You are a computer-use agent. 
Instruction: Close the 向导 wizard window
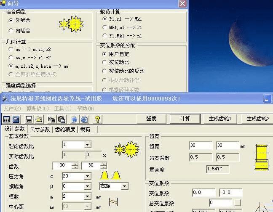(183, 4)
